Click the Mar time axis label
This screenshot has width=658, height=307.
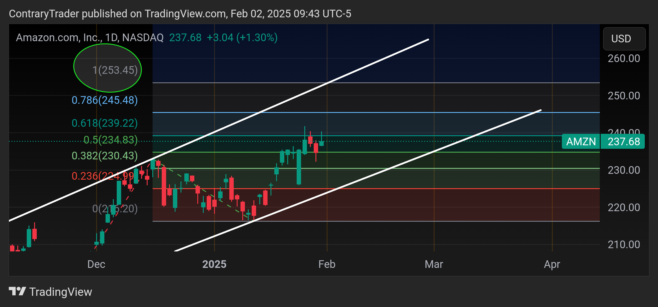[434, 264]
